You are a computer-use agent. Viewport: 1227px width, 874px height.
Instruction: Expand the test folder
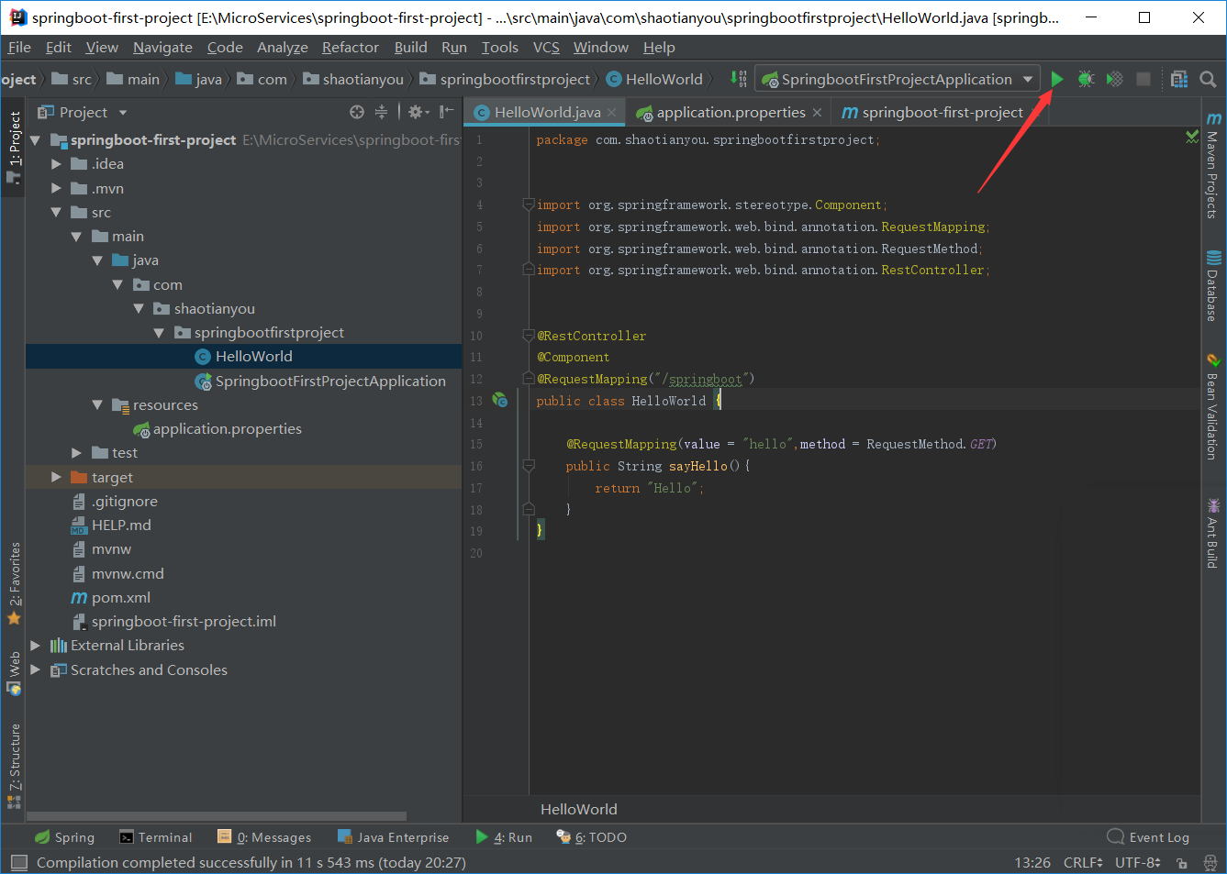tap(77, 453)
